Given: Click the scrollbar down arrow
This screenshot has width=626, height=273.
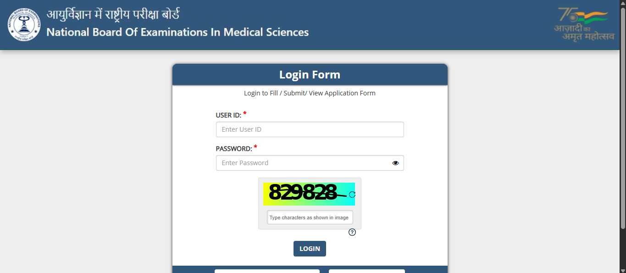Looking at the screenshot, I should click(x=622, y=270).
